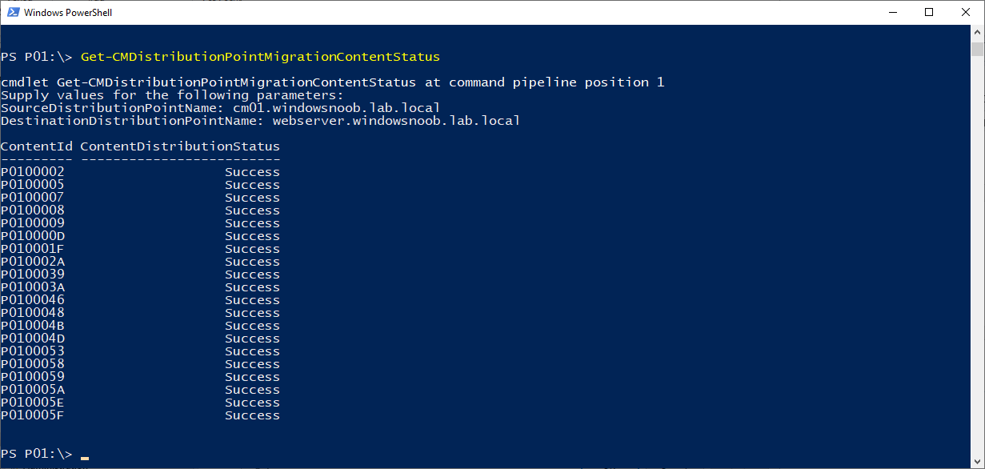Click Success status beside P0100058
The width and height of the screenshot is (985, 469).
coord(252,364)
